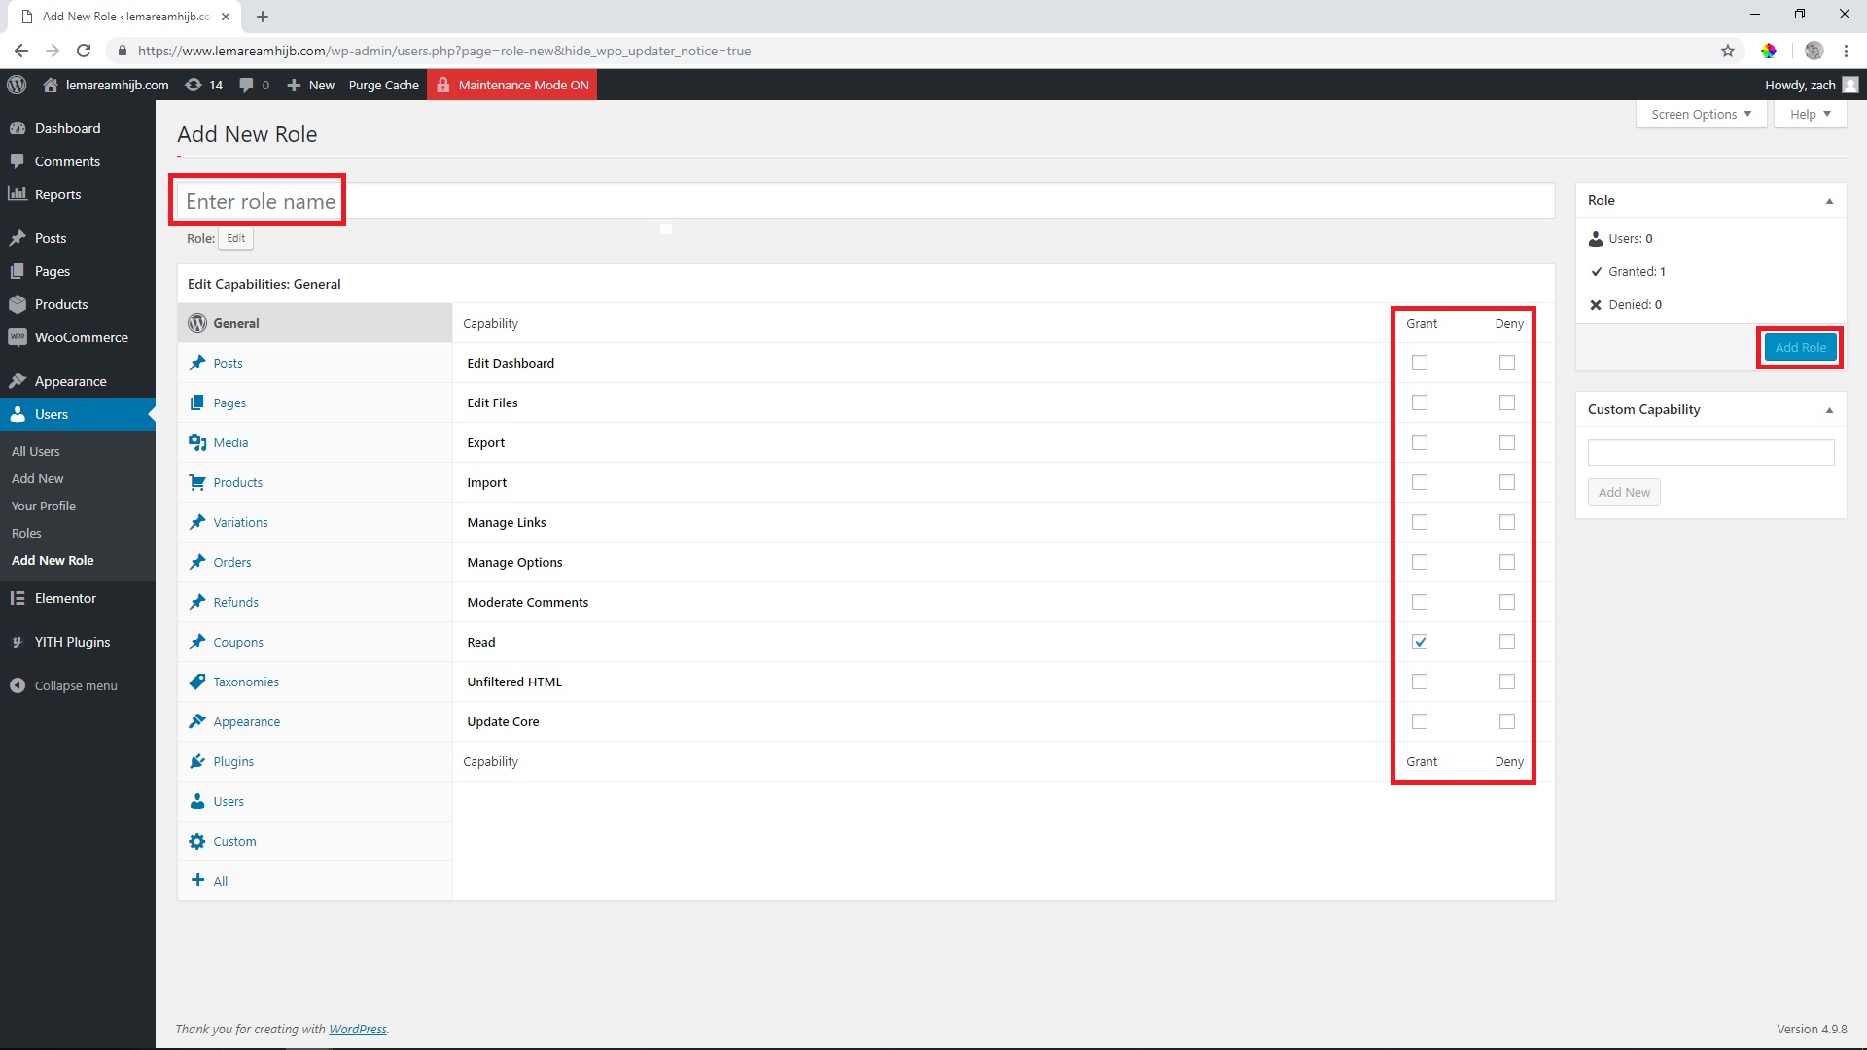Click the Products box icon in sidebar

tap(18, 304)
